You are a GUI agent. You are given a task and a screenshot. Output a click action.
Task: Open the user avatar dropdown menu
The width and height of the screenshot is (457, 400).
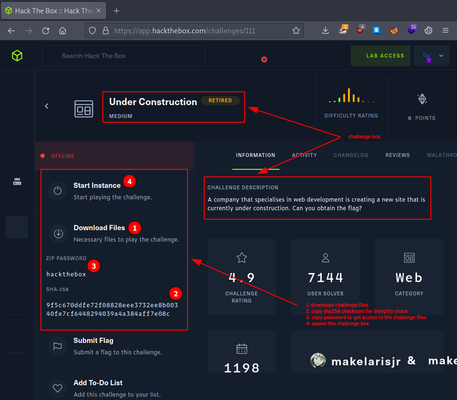tap(432, 56)
